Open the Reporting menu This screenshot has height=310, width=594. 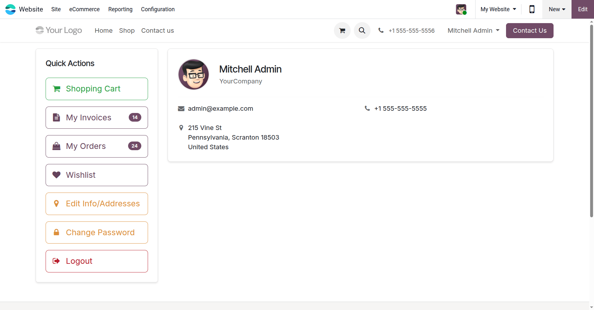tap(120, 9)
